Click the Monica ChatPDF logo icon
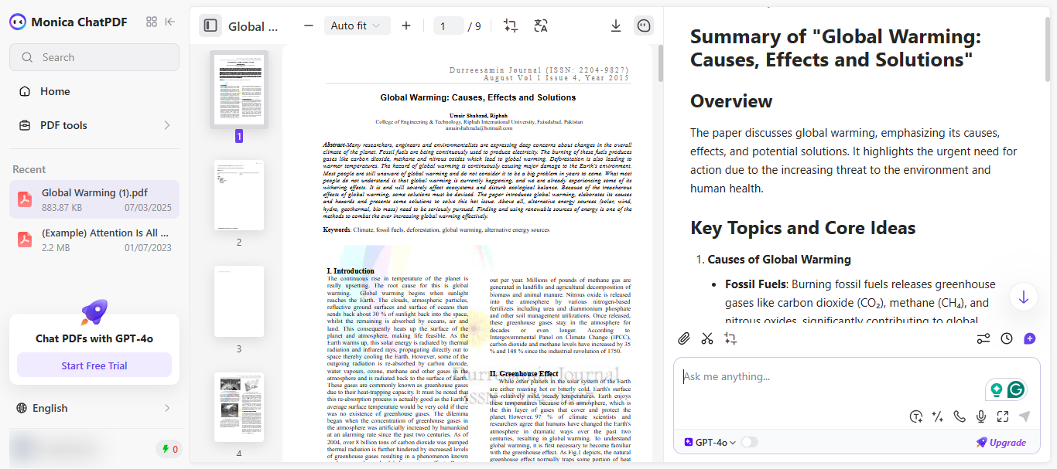Screen dimensions: 1057x469 tap(18, 22)
